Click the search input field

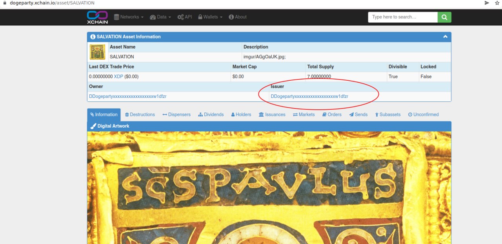pyautogui.click(x=403, y=17)
